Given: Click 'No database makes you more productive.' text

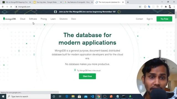Looking at the screenshot, I should [87, 64].
